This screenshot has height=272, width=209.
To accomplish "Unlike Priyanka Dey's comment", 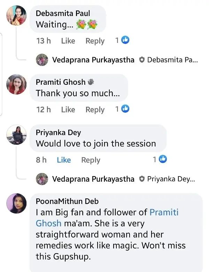I will (64, 160).
